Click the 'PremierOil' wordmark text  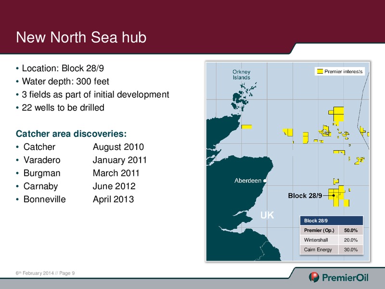[x=345, y=278]
